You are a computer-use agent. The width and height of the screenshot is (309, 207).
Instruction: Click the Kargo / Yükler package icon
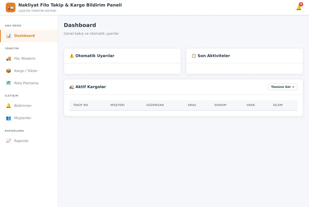coord(8,71)
